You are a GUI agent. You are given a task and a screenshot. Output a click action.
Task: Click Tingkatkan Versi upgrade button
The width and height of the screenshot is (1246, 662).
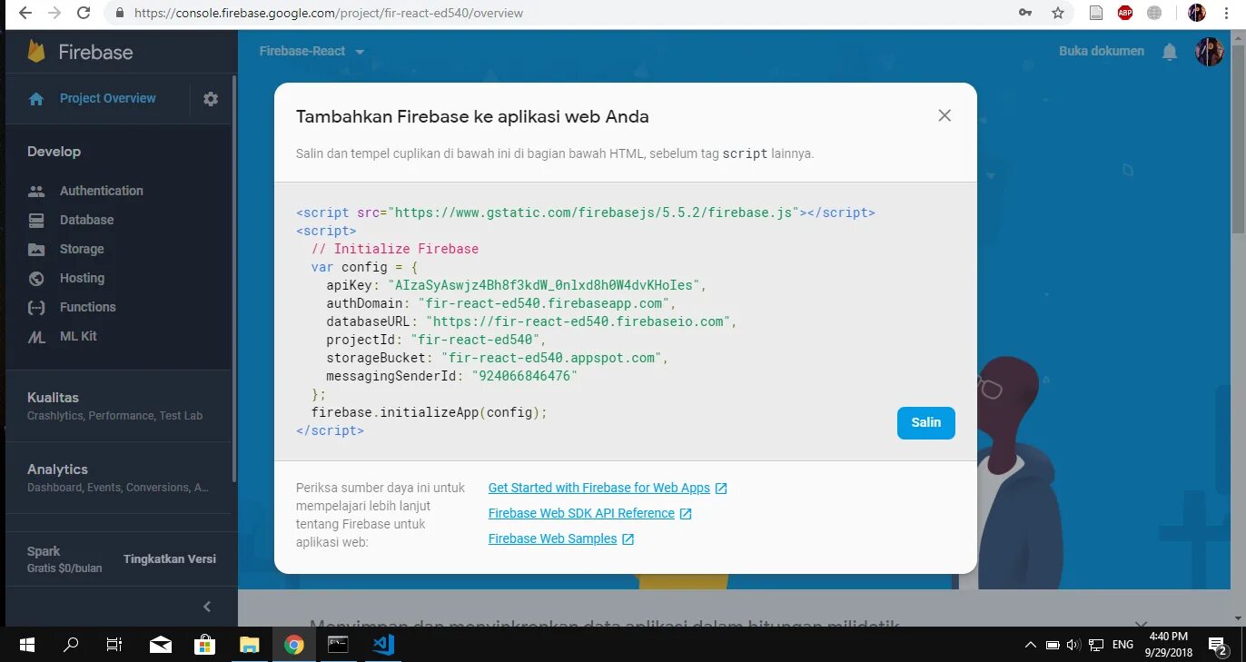[170, 558]
